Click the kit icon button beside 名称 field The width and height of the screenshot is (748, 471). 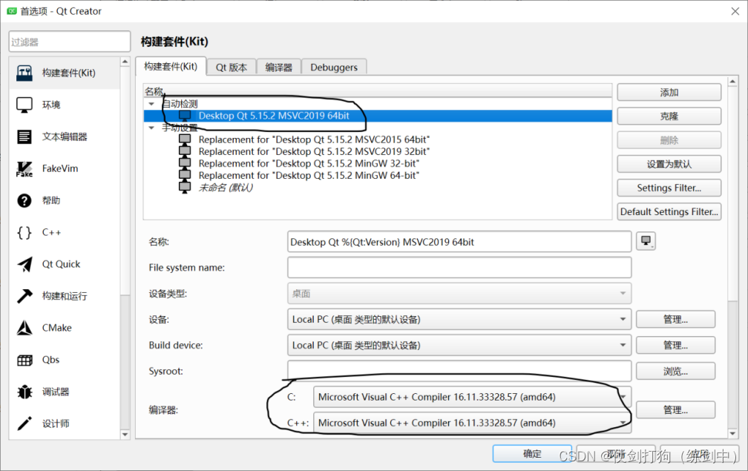646,241
